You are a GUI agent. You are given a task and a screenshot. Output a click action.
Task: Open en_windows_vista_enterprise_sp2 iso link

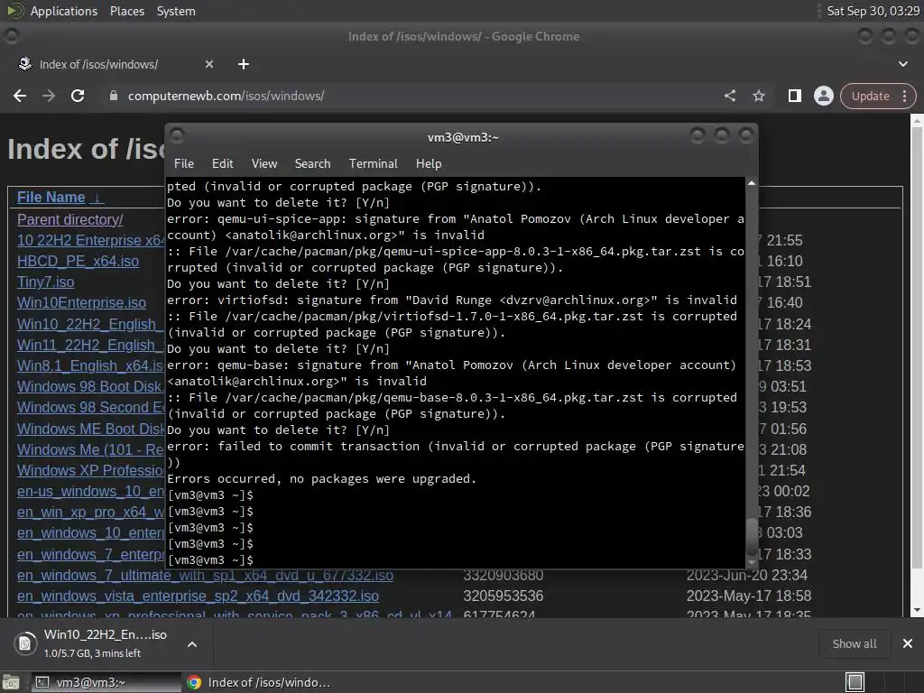[x=198, y=596]
